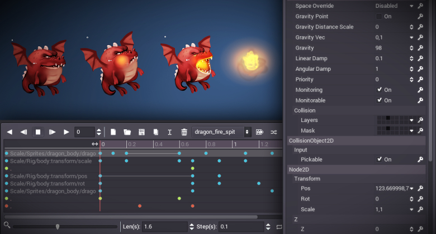
Task: Play the animation forward
Action: point(67,132)
